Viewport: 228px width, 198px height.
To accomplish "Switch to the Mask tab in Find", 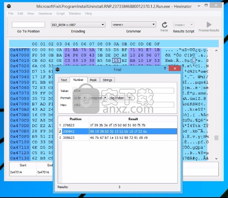I will pyautogui.click(x=93, y=80).
